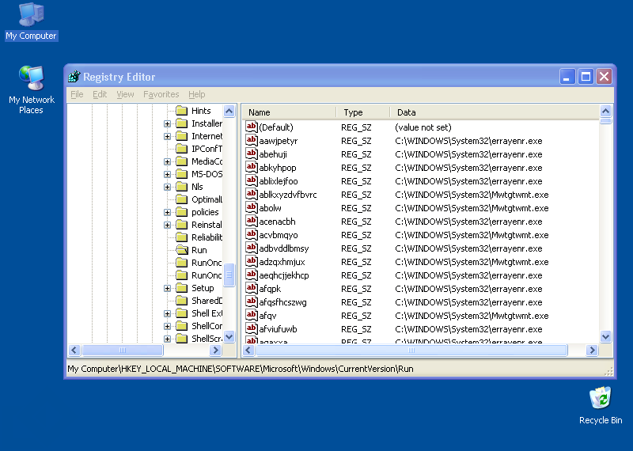Select the Recycle Bin desktop icon
This screenshot has height=451, width=633.
[601, 405]
